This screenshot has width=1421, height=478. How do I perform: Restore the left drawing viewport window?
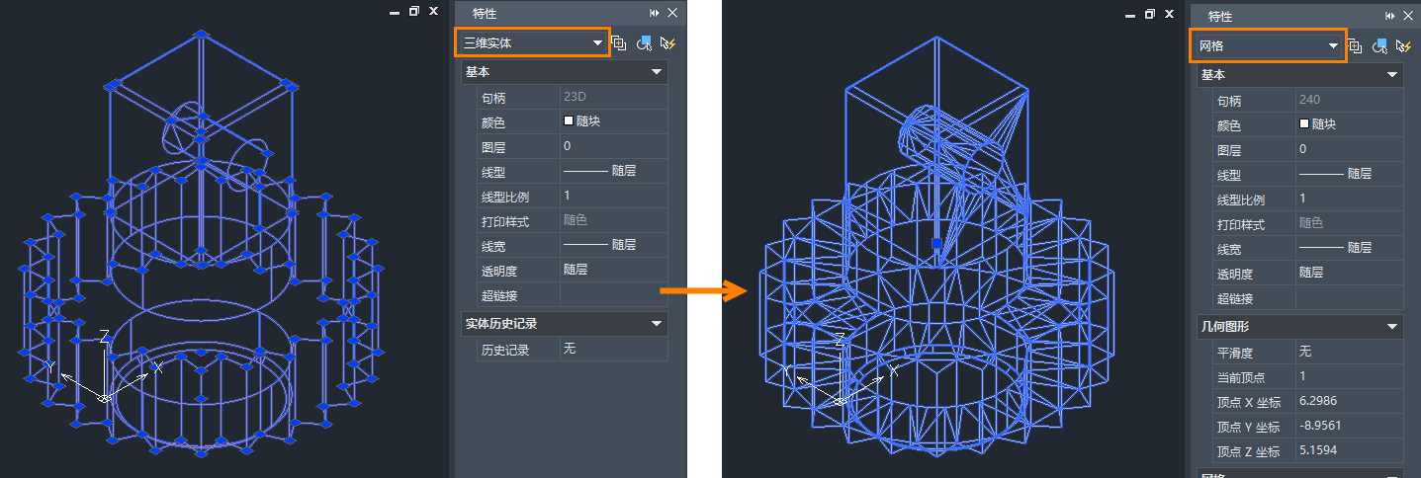(x=413, y=11)
